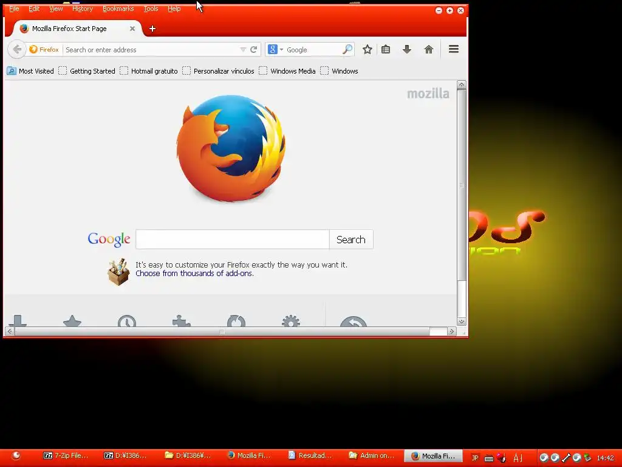This screenshot has height=467, width=622.
Task: Click the back navigation arrow
Action: point(16,49)
